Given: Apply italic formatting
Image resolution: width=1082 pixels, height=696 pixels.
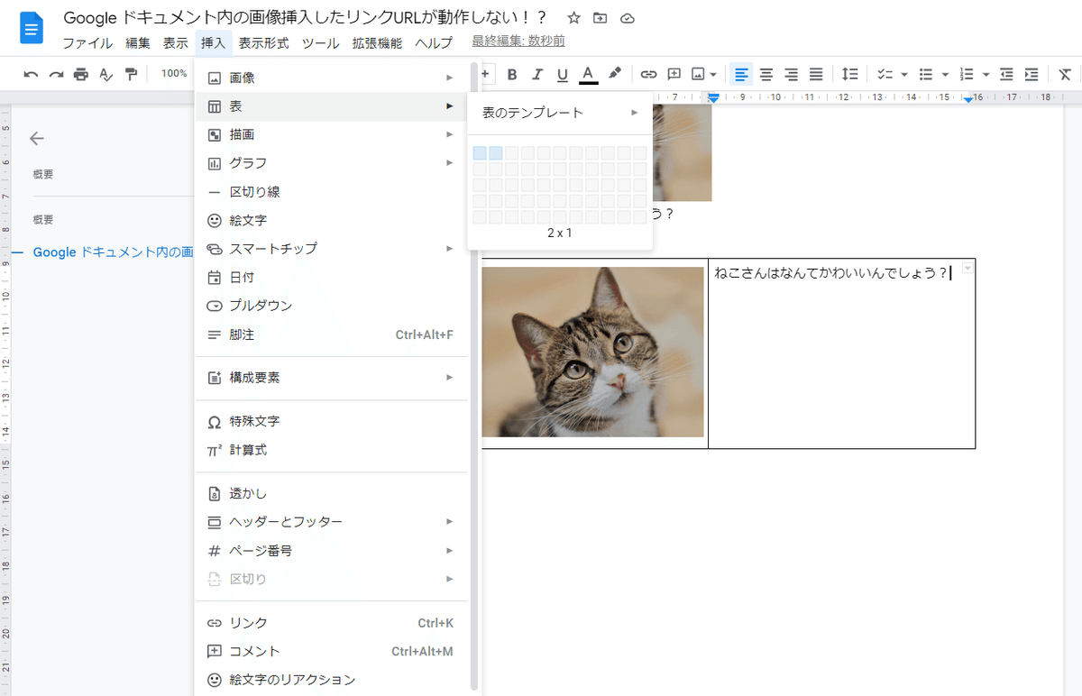Looking at the screenshot, I should (x=537, y=75).
